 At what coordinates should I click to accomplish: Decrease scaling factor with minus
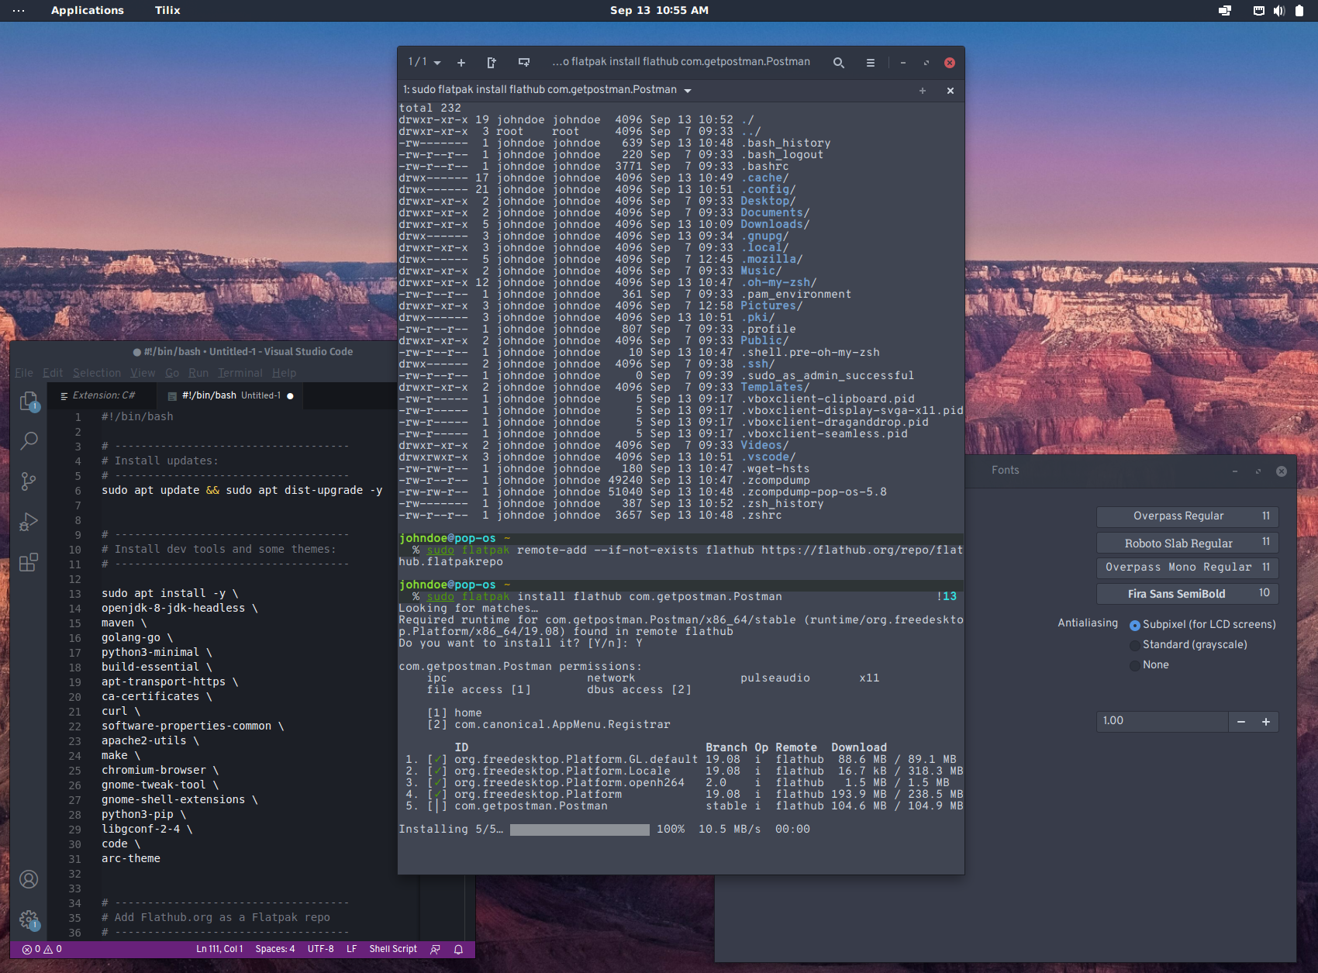point(1241,722)
